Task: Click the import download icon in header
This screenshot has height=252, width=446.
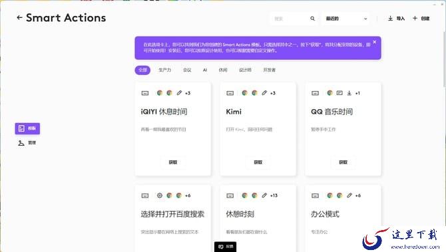Action: click(x=390, y=19)
